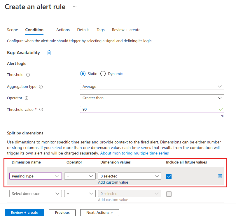Open About monitoring multiple time series link
The width and height of the screenshot is (236, 222).
[x=135, y=153]
